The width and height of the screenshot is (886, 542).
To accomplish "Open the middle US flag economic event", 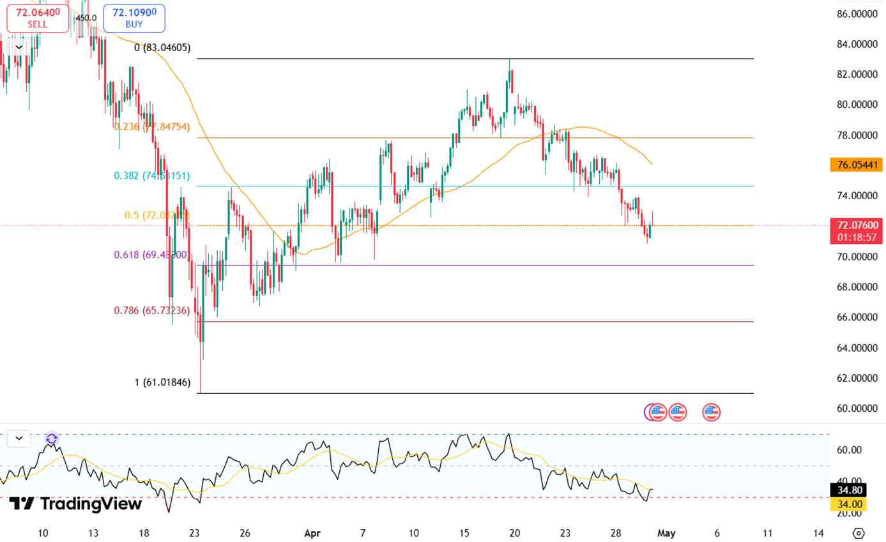I will pos(677,412).
